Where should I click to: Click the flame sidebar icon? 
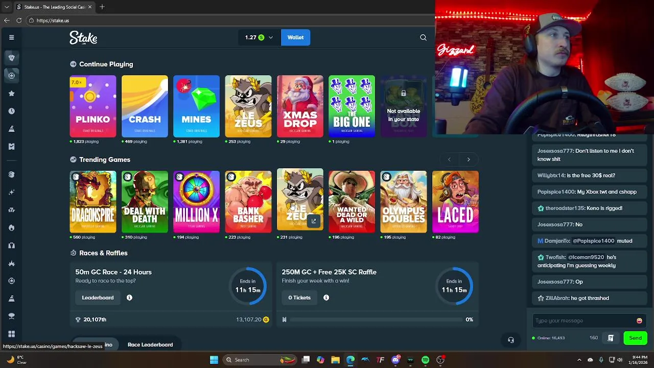coord(11,227)
